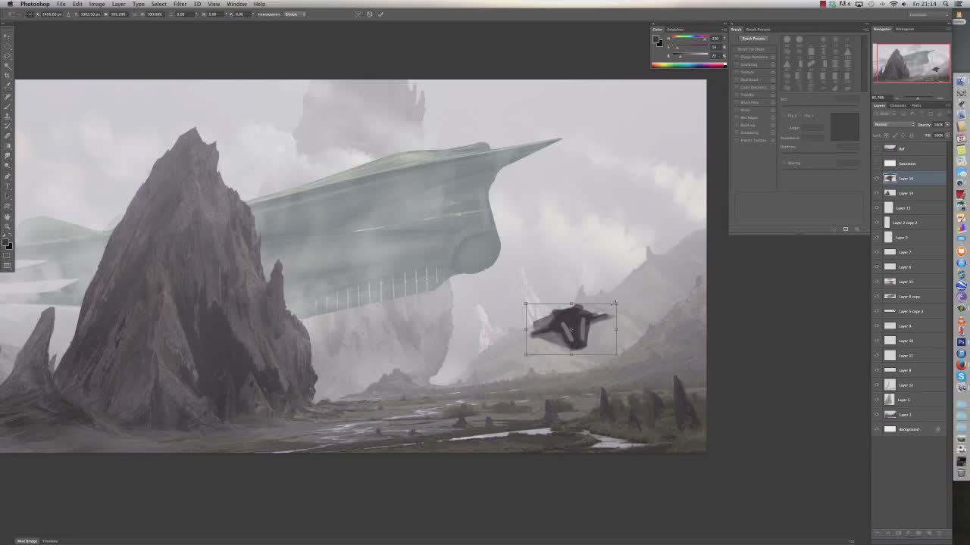This screenshot has width=970, height=545.
Task: Choose the Zoom tool
Action: pos(8,226)
